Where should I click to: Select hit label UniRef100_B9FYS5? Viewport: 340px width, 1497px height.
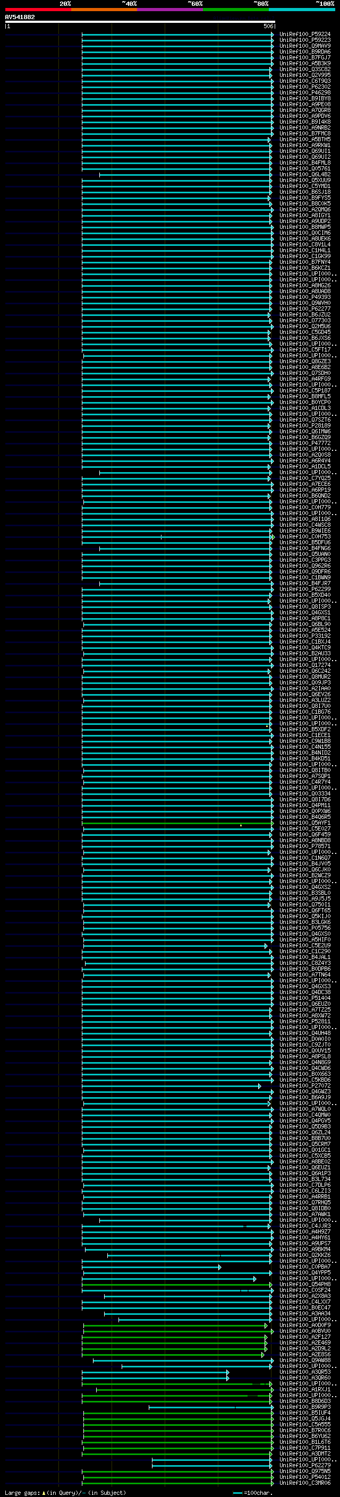click(305, 198)
